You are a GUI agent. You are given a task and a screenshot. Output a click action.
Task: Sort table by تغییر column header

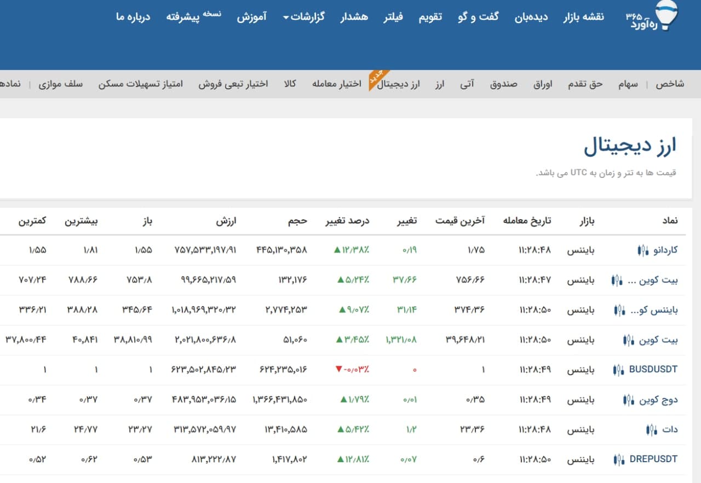coord(407,221)
